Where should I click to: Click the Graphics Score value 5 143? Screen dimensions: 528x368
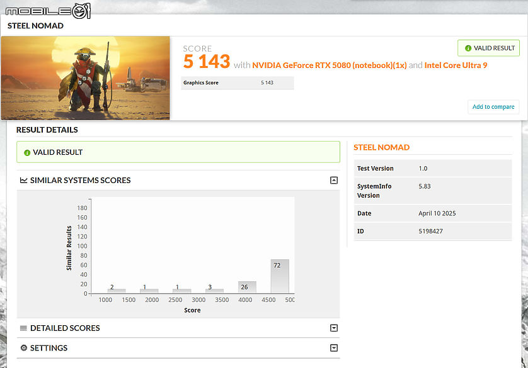(x=267, y=82)
